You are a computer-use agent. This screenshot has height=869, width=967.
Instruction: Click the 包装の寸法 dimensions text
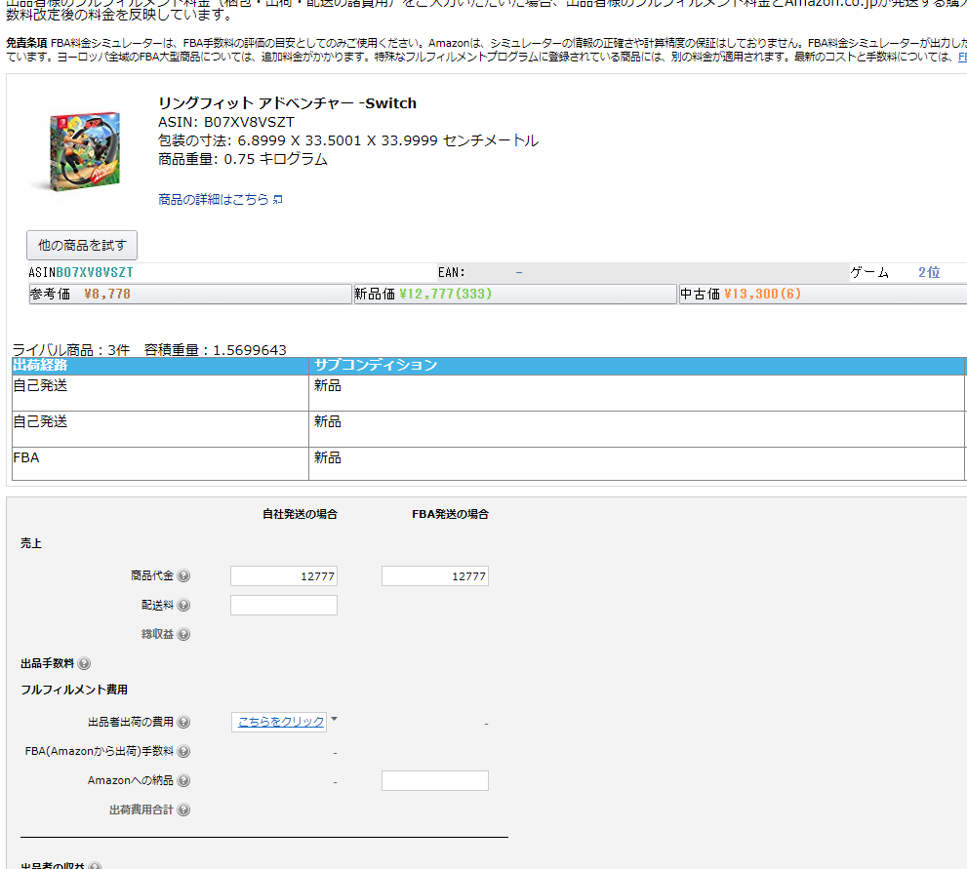(348, 140)
